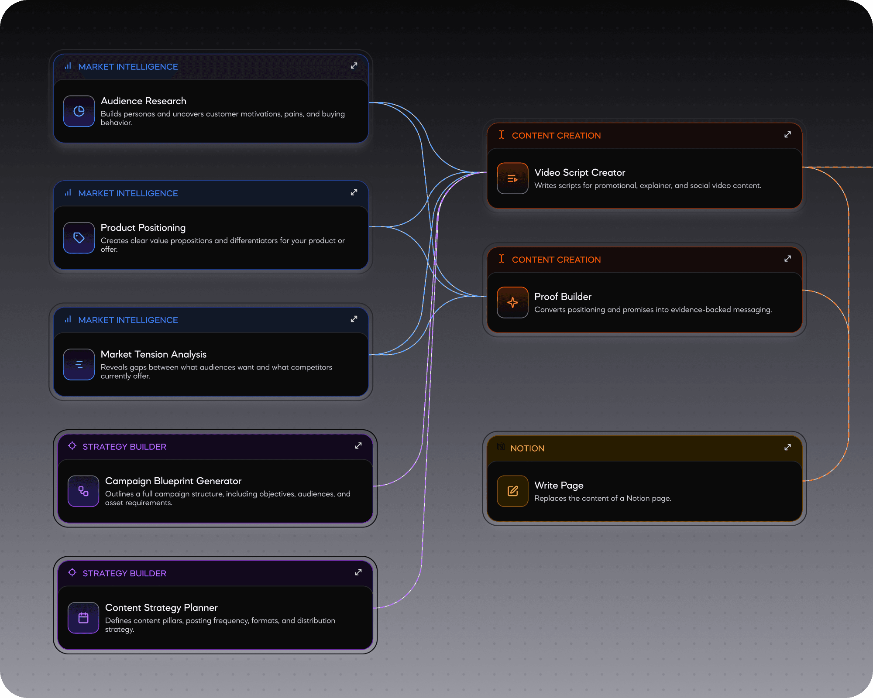Viewport: 873px width, 698px height.
Task: Select the Notion header label
Action: coord(527,448)
